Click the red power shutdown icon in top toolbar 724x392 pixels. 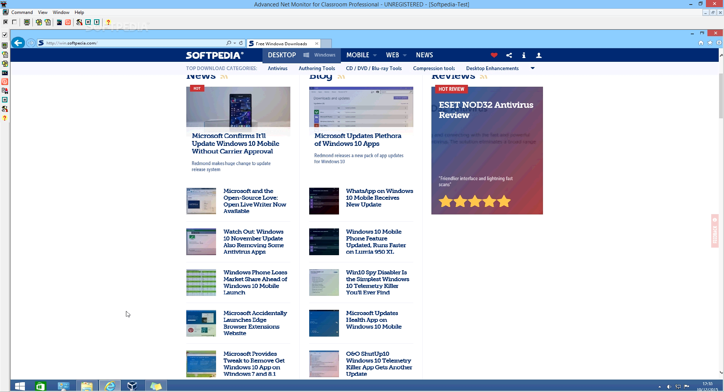68,22
